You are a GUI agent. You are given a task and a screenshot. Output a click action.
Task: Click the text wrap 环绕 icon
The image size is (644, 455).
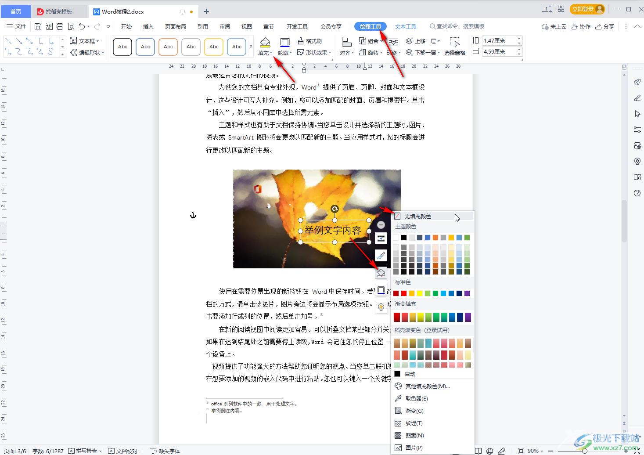[393, 42]
